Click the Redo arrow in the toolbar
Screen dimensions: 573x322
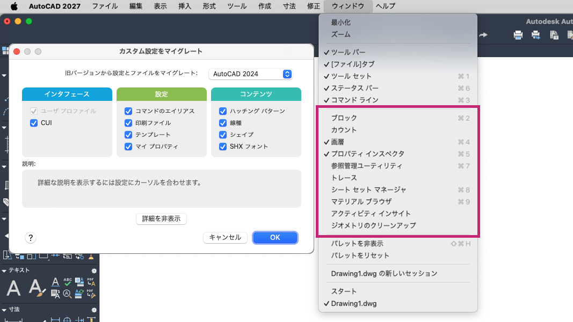483,35
